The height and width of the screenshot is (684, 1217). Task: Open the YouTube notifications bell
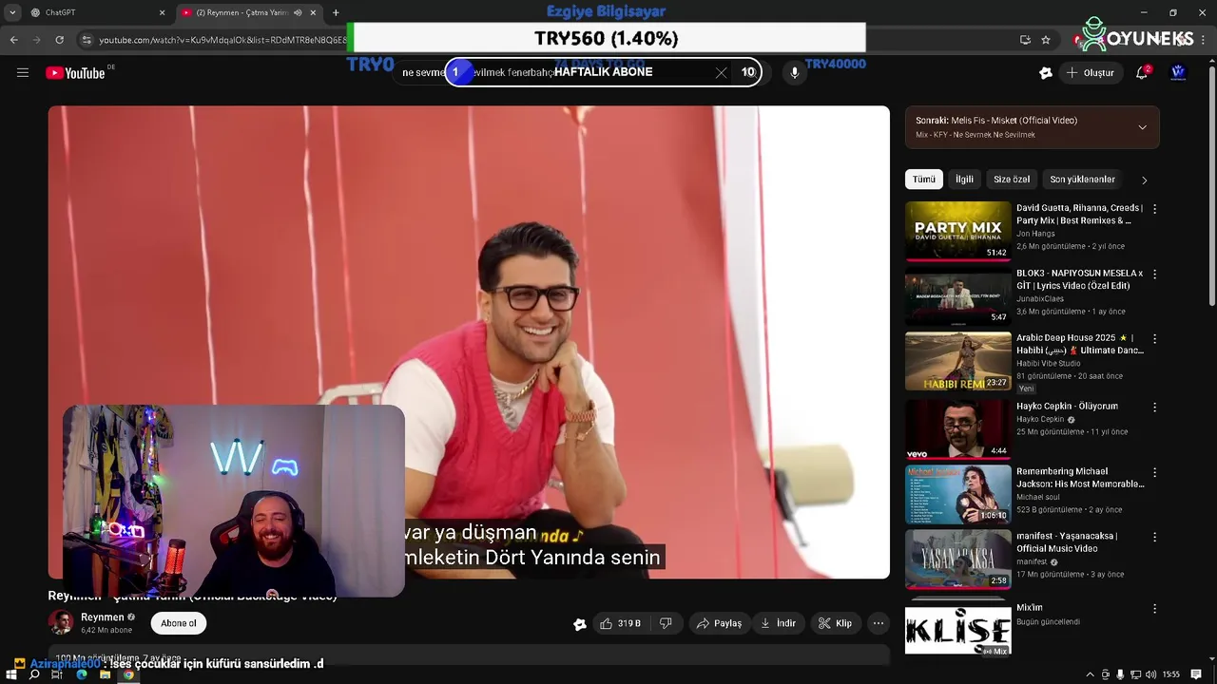coord(1142,72)
